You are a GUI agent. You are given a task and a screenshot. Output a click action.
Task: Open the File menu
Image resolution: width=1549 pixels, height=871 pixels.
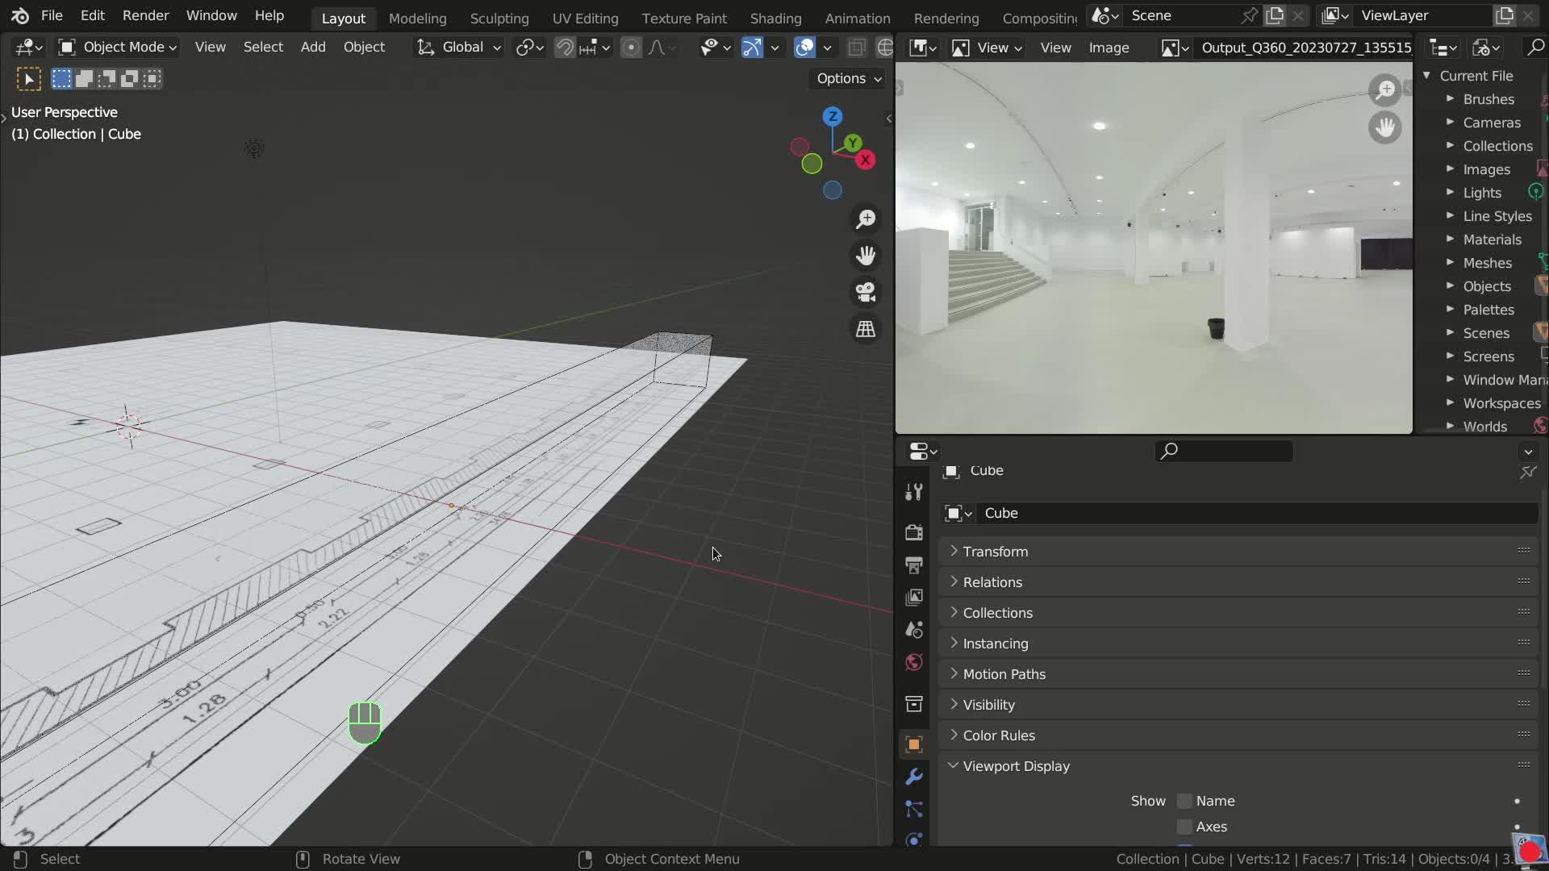tap(52, 15)
